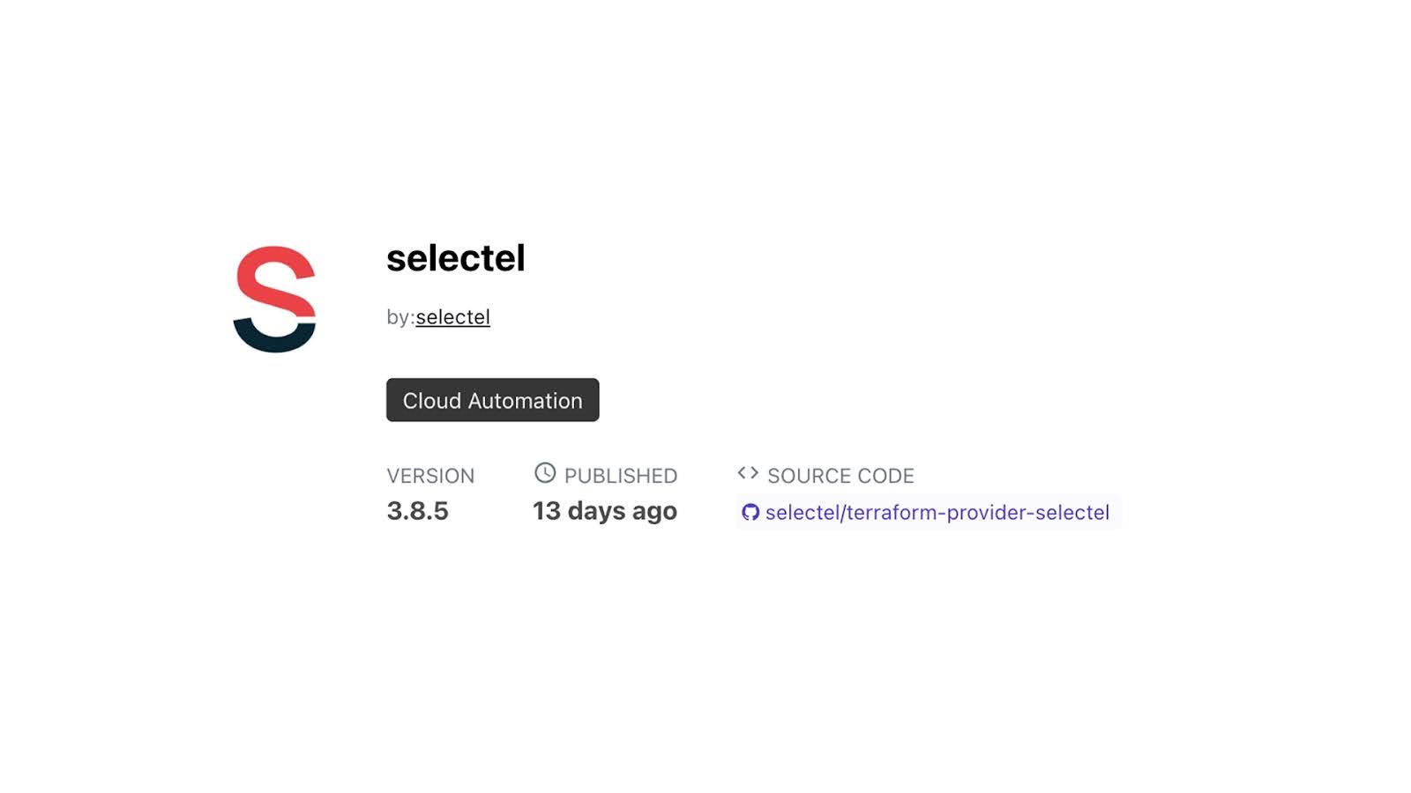Click the clock icon beside Published
Screen dimensions: 1411x793
coord(545,473)
